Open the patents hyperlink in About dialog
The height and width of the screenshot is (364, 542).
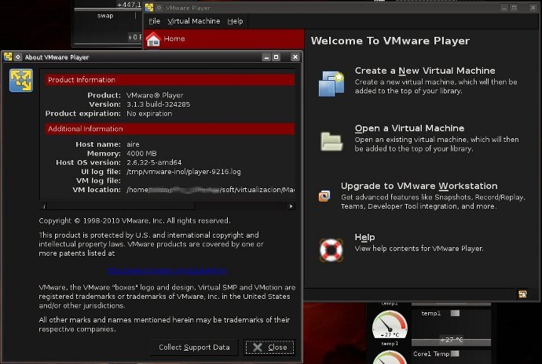[x=167, y=271]
